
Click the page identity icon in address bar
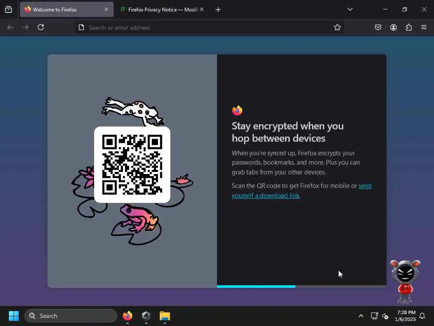tap(81, 28)
